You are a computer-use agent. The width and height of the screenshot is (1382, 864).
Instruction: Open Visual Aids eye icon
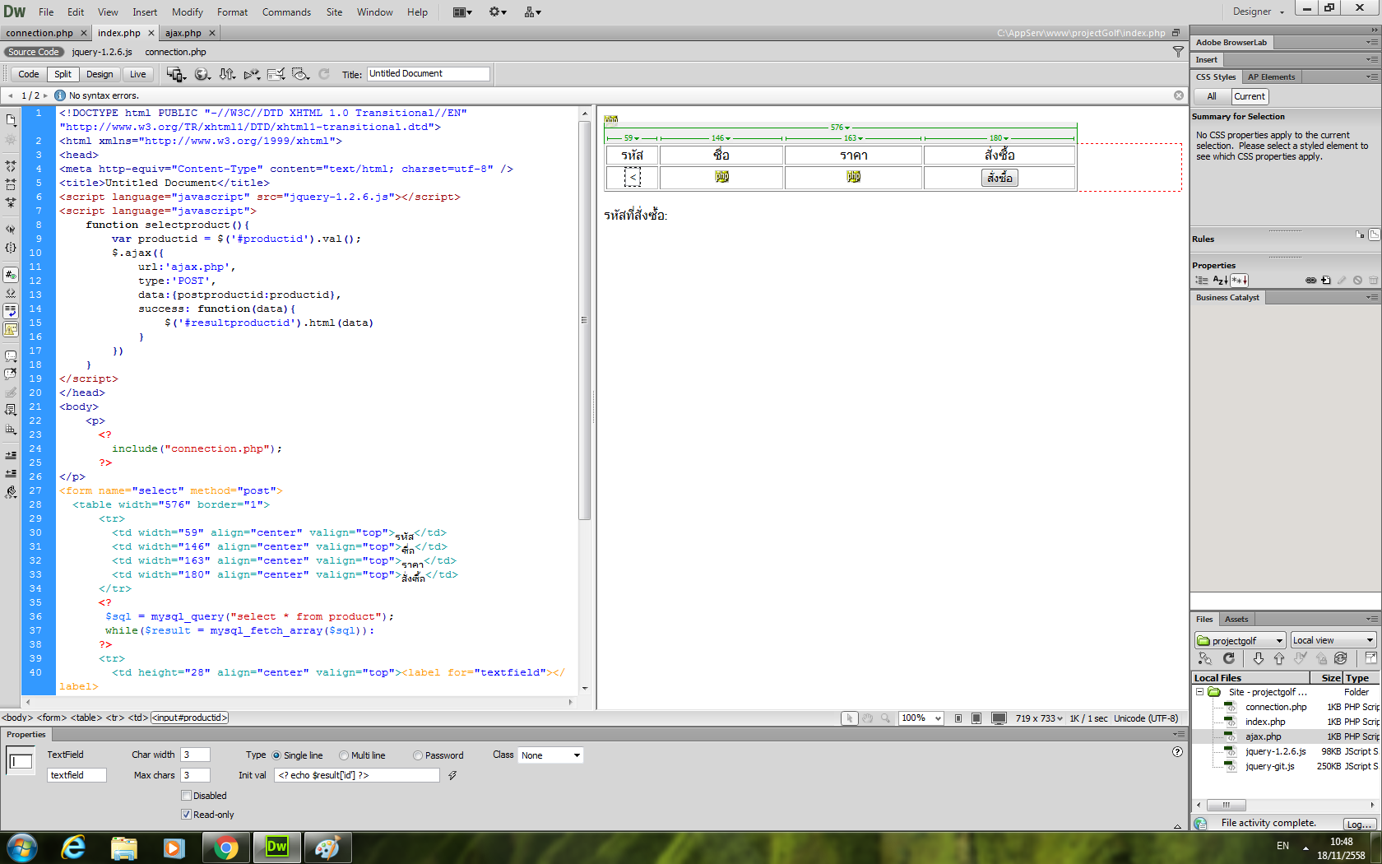[301, 74]
